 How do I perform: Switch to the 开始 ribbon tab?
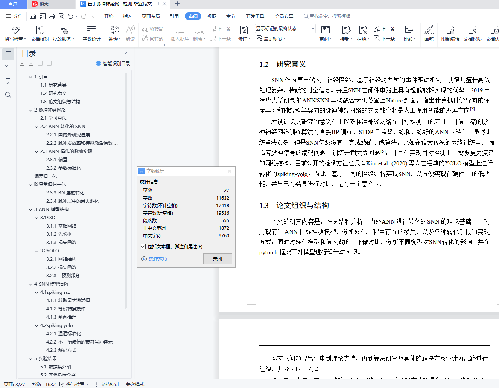click(109, 16)
